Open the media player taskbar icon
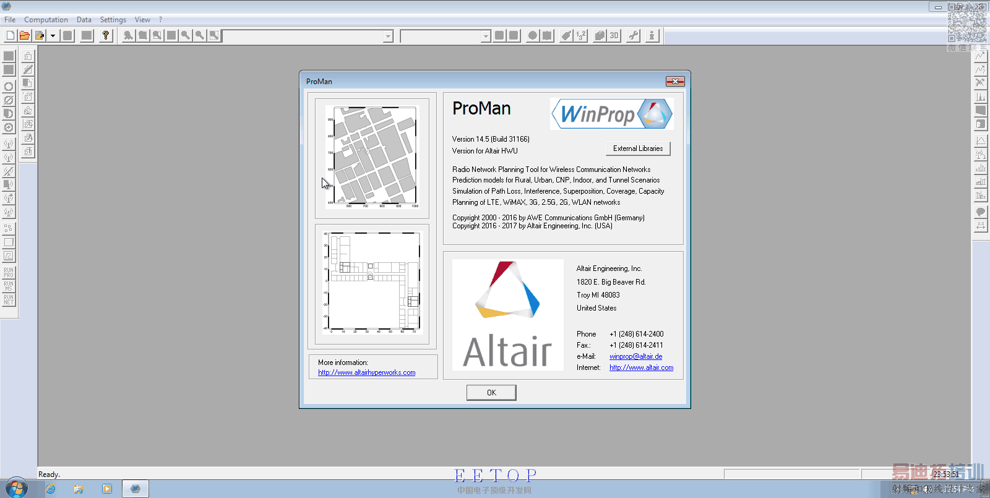Image resolution: width=990 pixels, height=498 pixels. click(107, 489)
